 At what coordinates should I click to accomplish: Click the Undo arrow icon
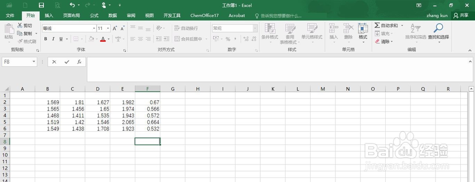point(72,5)
